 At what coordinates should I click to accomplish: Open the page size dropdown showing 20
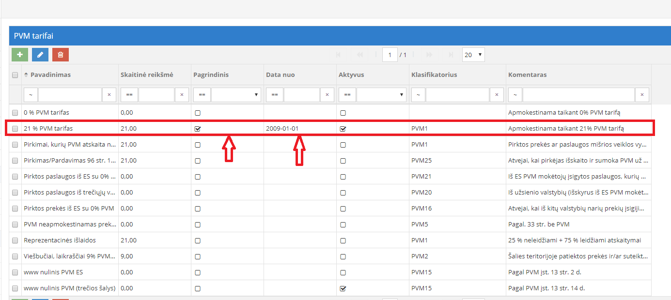coord(473,55)
